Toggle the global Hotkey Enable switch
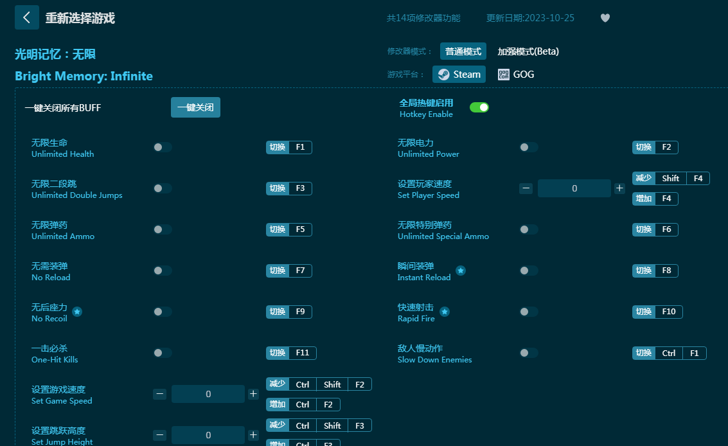Viewport: 728px width, 446px height. (x=479, y=107)
